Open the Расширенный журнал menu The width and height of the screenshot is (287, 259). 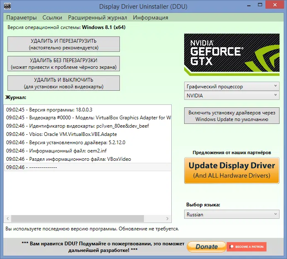[x=97, y=17]
